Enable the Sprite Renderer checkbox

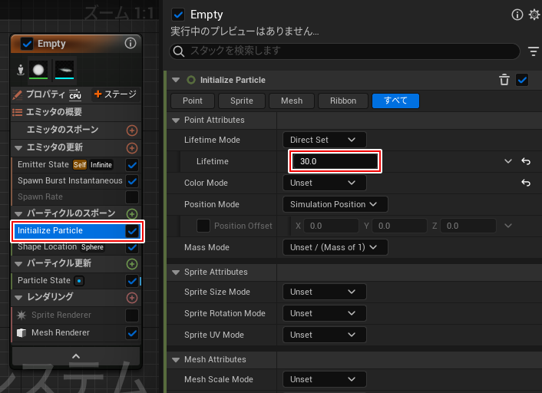(132, 315)
